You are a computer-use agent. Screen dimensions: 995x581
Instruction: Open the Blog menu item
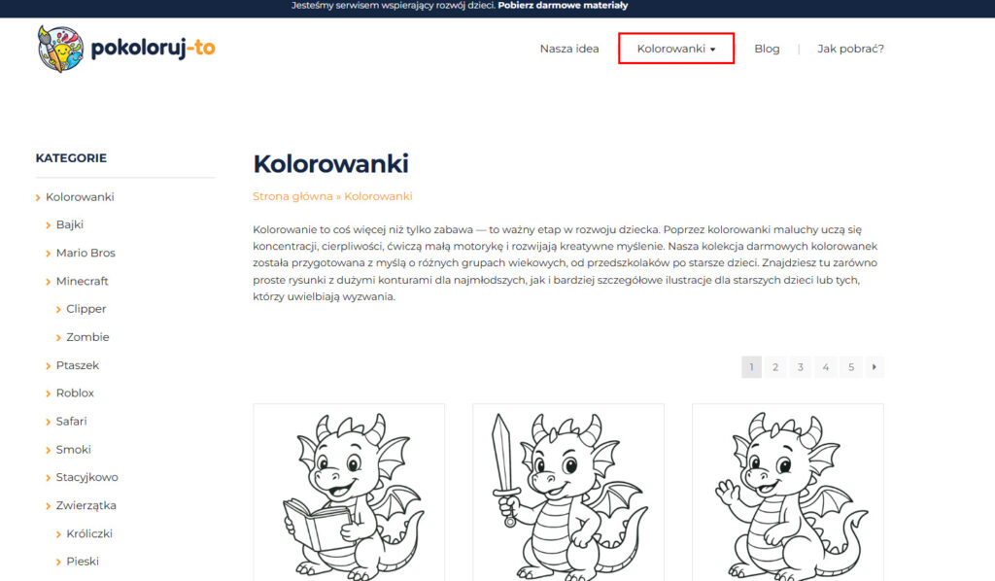point(767,49)
